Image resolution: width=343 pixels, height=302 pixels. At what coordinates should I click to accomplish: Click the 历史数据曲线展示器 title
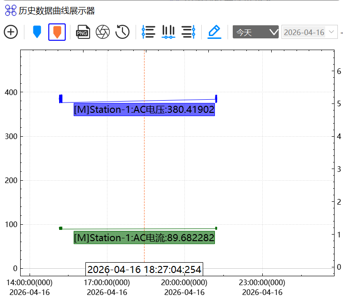pyautogui.click(x=57, y=11)
